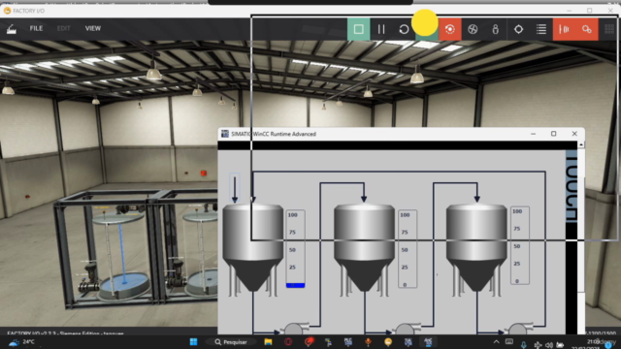
Task: Click the third tank's level gauge
Action: click(x=520, y=245)
